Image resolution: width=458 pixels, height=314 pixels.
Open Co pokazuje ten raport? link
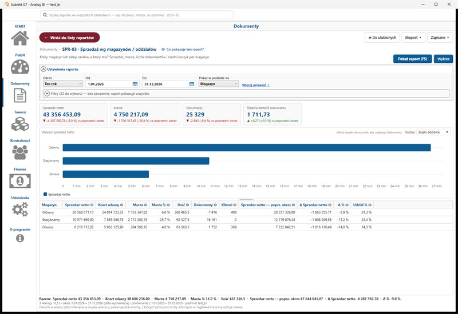[183, 50]
